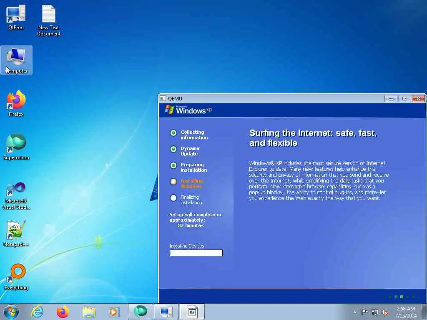Screen dimensions: 427x320
Task: Open the Supermium desktop shortcut
Action: 16,147
